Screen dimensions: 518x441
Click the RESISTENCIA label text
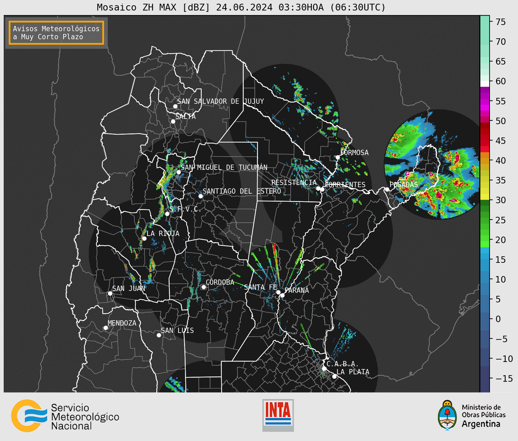[294, 183]
